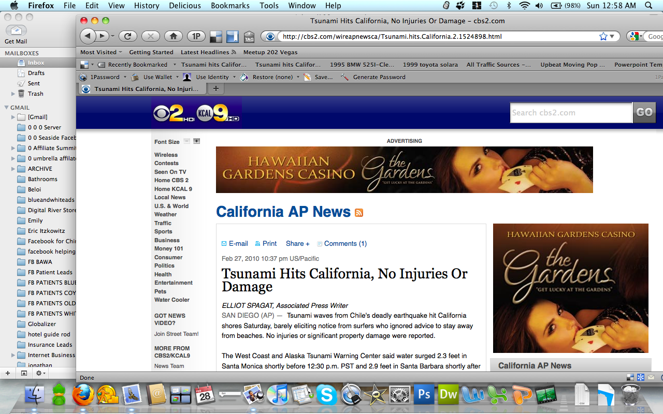Click the Join Street Team! link

tap(177, 334)
